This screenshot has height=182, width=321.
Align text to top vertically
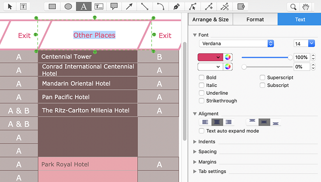click(x=252, y=122)
